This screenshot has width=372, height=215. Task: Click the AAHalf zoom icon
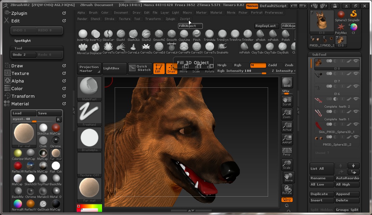pos(287,139)
